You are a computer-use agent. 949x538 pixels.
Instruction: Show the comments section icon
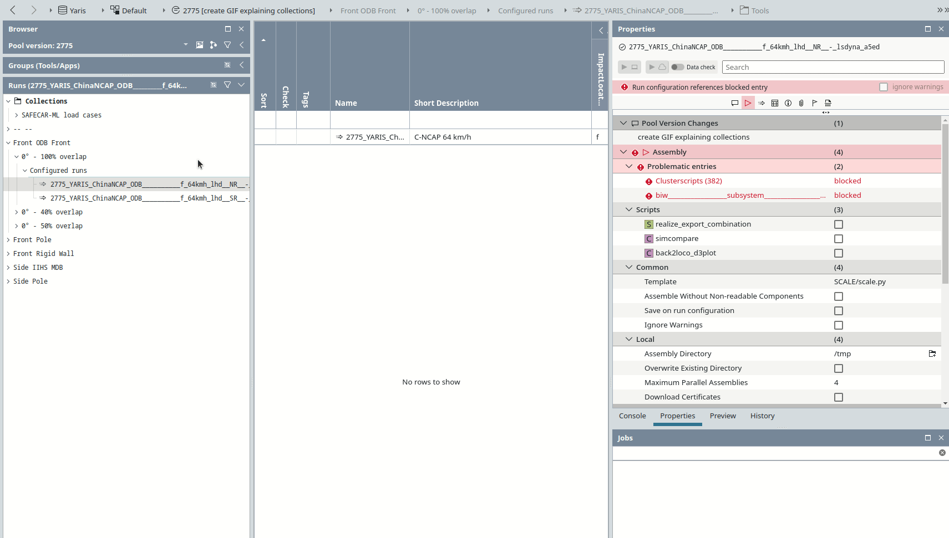[735, 103]
